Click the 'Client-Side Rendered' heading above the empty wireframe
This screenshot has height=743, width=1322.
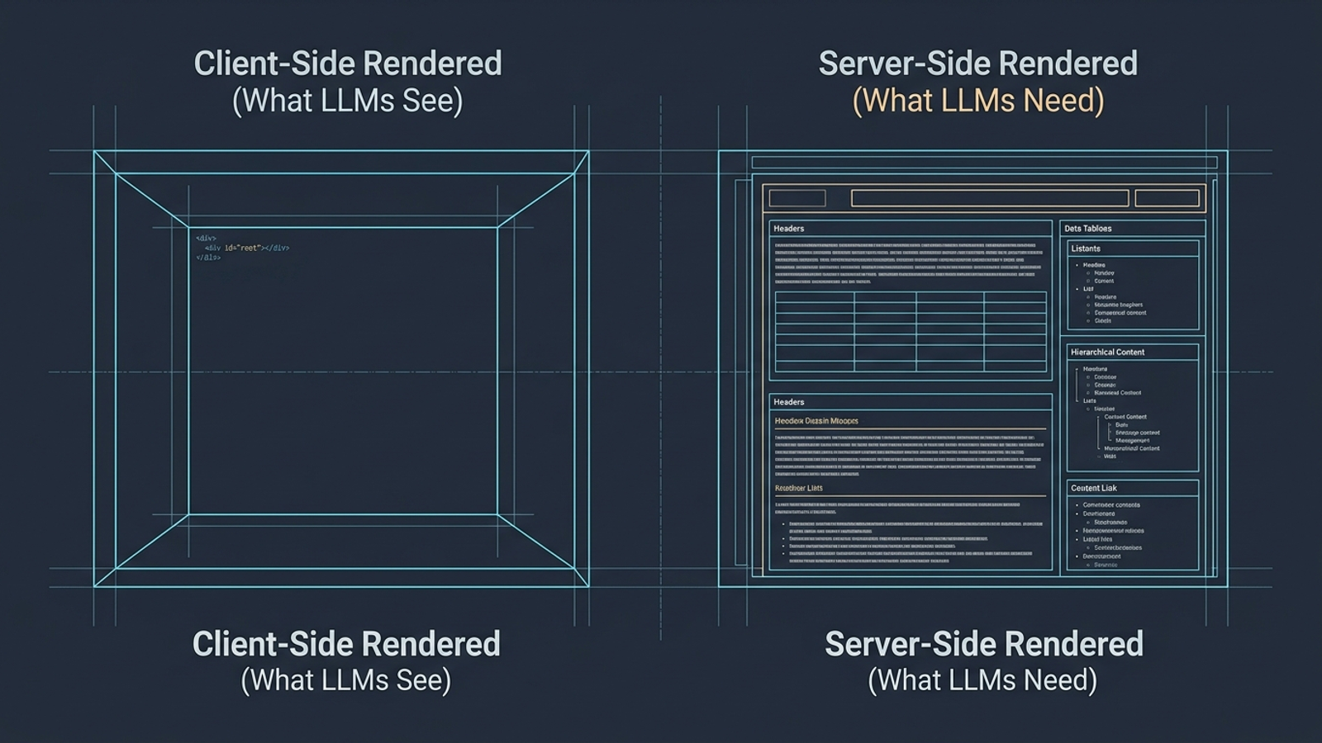(x=348, y=64)
